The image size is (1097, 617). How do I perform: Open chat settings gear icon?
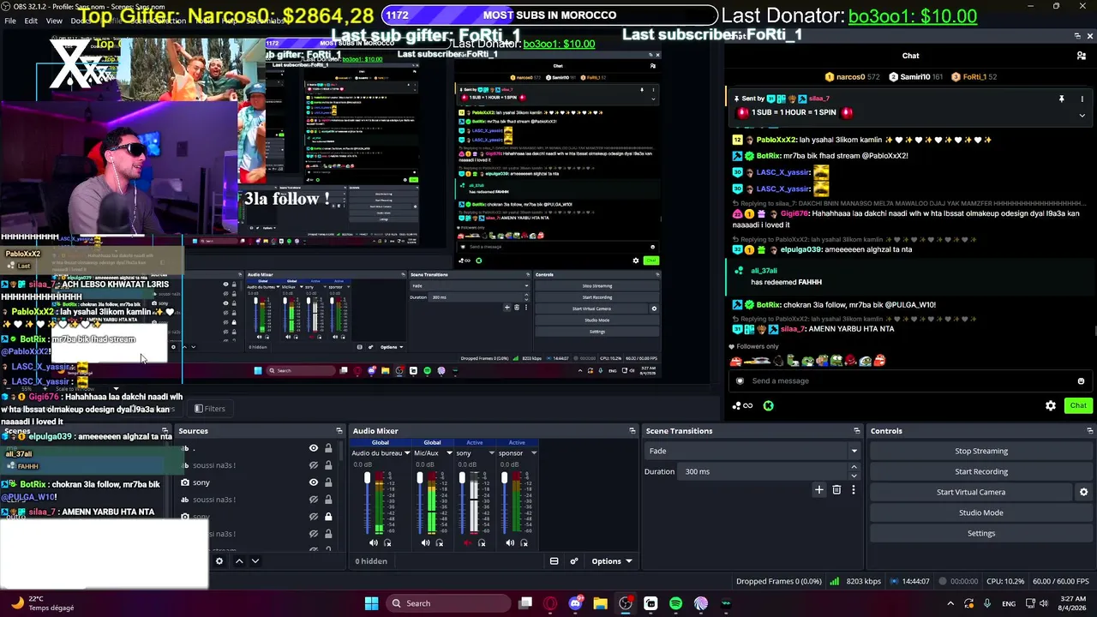(1051, 406)
